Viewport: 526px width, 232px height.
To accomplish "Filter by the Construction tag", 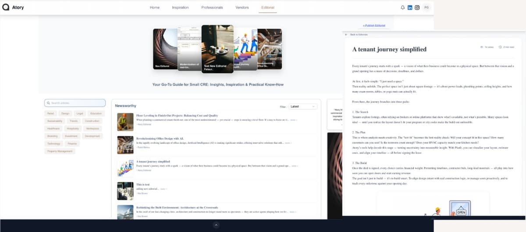I will 92,121.
